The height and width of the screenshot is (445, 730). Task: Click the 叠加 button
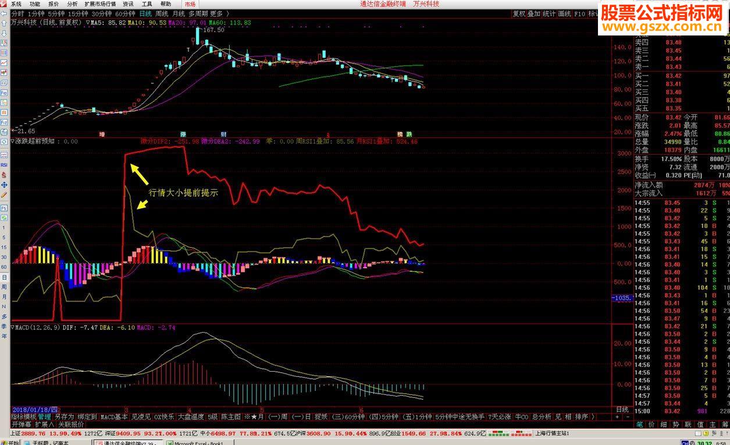[x=534, y=14]
